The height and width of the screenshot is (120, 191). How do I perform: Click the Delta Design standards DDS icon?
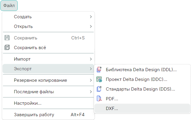pos(99,89)
